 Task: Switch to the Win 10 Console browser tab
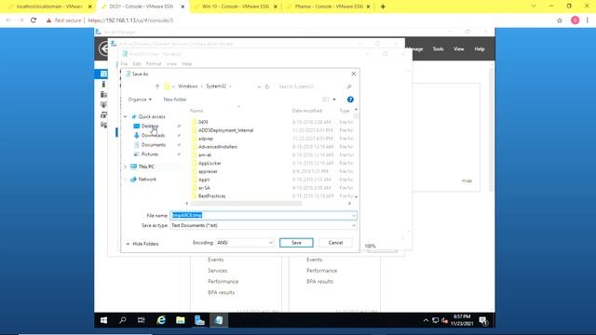coord(236,7)
